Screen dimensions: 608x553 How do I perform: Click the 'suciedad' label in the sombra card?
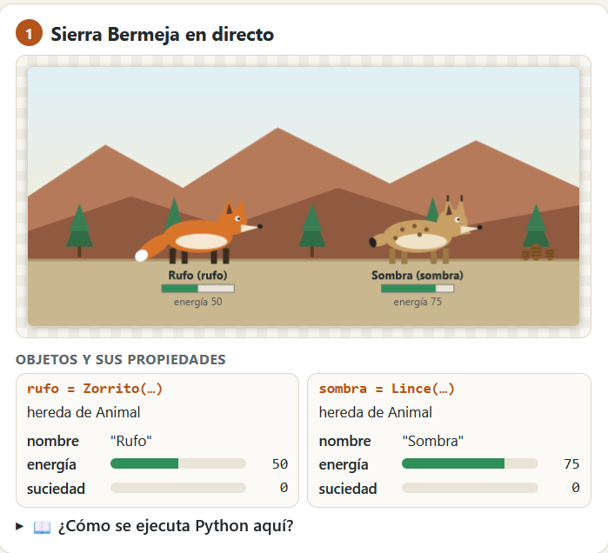click(347, 489)
